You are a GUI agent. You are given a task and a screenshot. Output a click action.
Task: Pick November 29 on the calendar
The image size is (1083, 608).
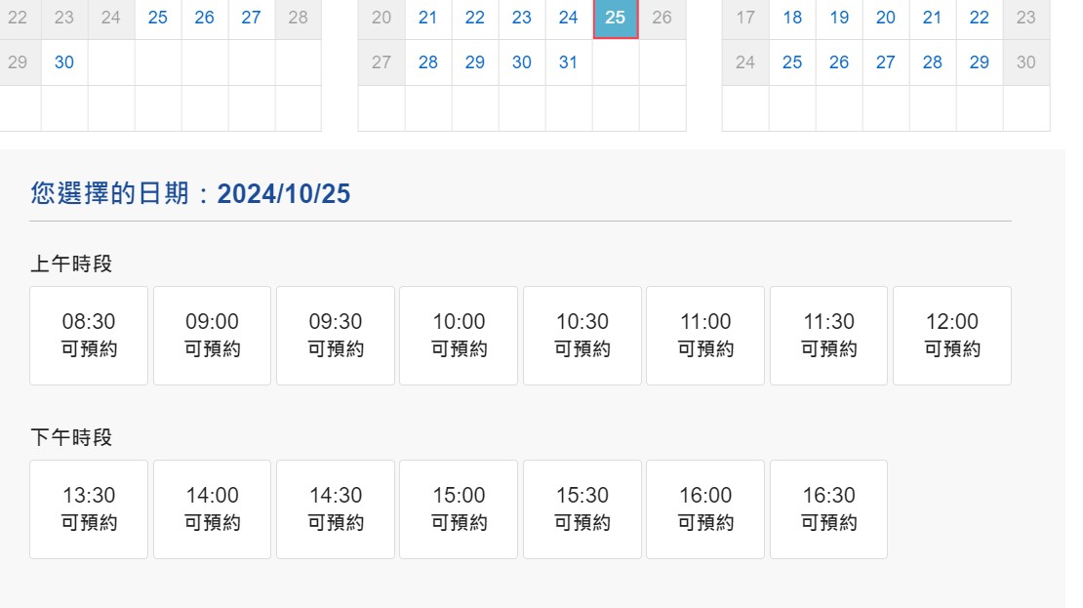pyautogui.click(x=980, y=62)
